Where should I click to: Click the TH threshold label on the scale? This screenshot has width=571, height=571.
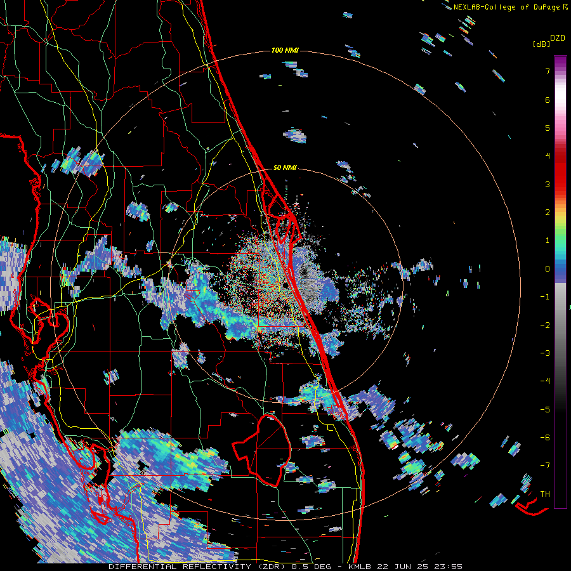(545, 494)
